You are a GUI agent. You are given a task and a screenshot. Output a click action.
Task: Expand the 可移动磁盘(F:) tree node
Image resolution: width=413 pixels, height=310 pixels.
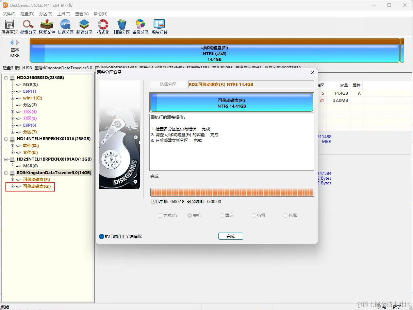pos(13,180)
